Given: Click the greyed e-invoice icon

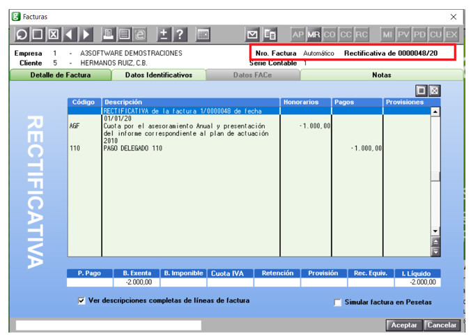Looking at the screenshot, I should 140,34.
